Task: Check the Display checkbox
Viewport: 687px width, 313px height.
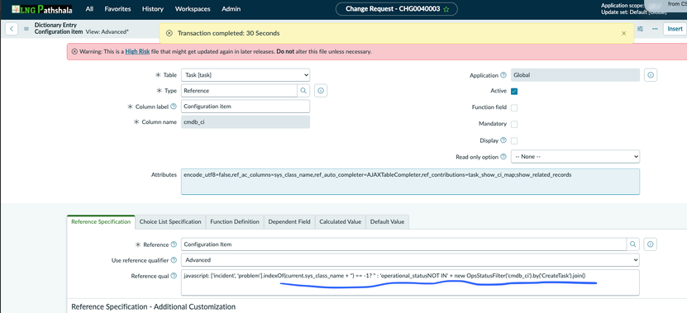Action: tap(514, 140)
